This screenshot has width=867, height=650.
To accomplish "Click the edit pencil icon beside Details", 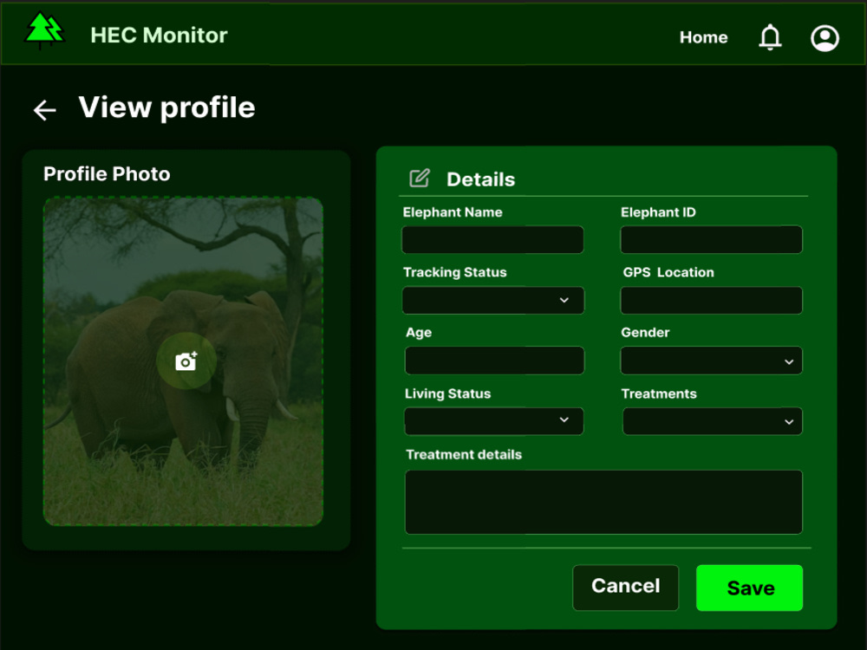I will 419,178.
